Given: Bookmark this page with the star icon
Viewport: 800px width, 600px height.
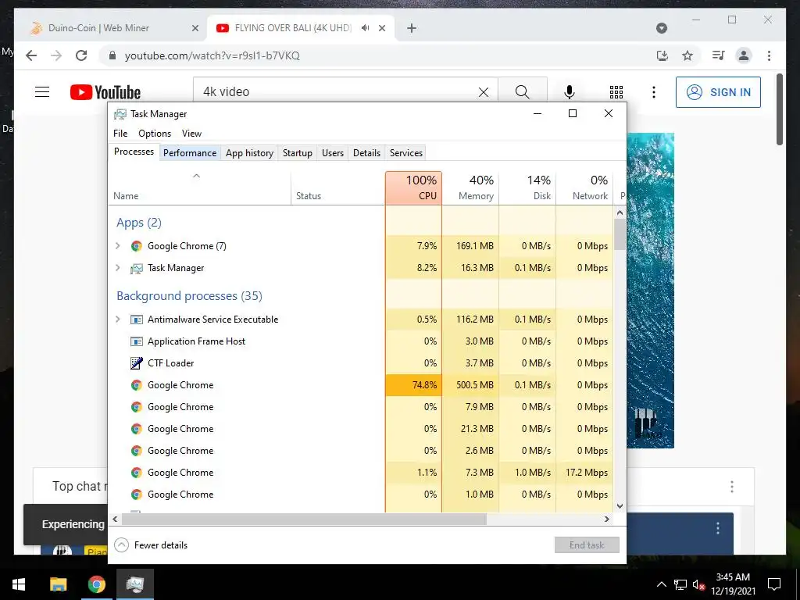Looking at the screenshot, I should click(687, 55).
